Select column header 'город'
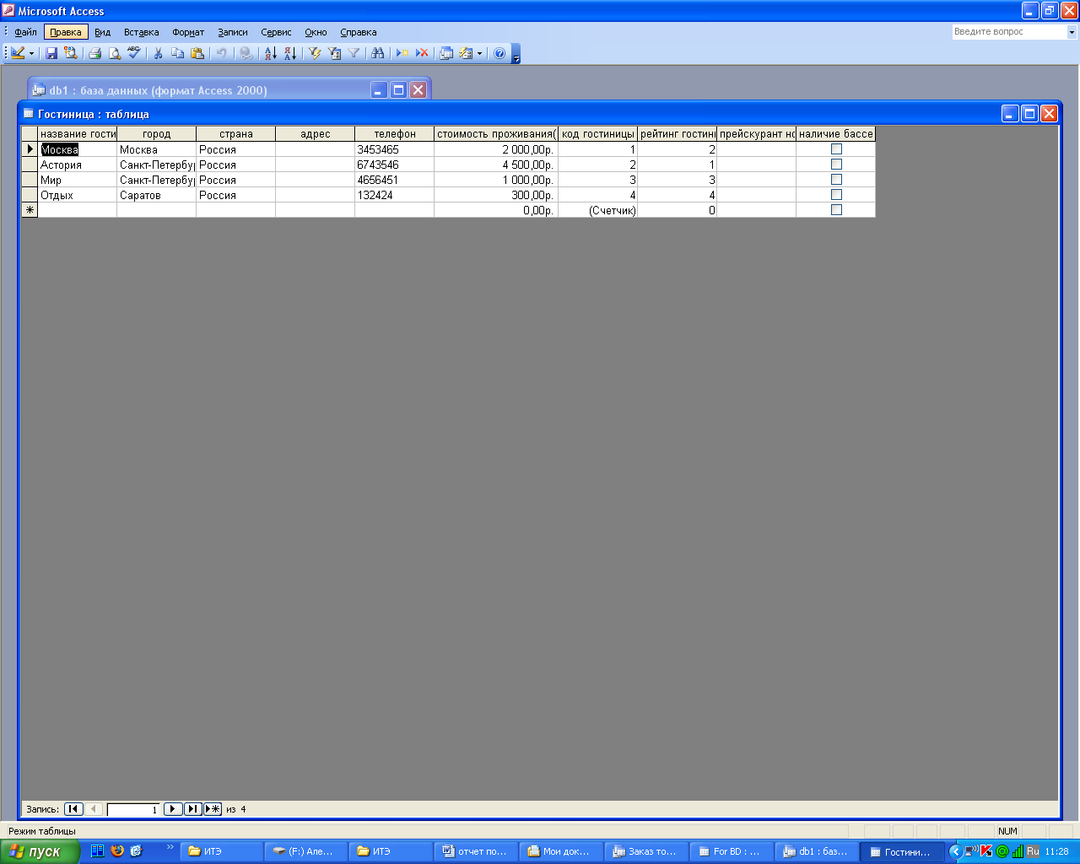1080x864 pixels. (156, 134)
